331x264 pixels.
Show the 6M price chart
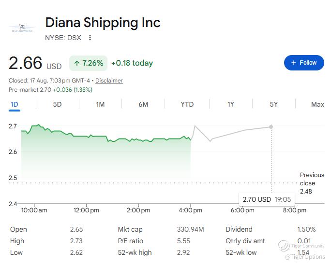(x=143, y=104)
